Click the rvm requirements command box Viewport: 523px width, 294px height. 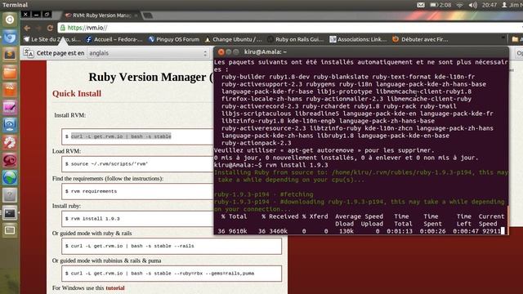[x=137, y=191]
